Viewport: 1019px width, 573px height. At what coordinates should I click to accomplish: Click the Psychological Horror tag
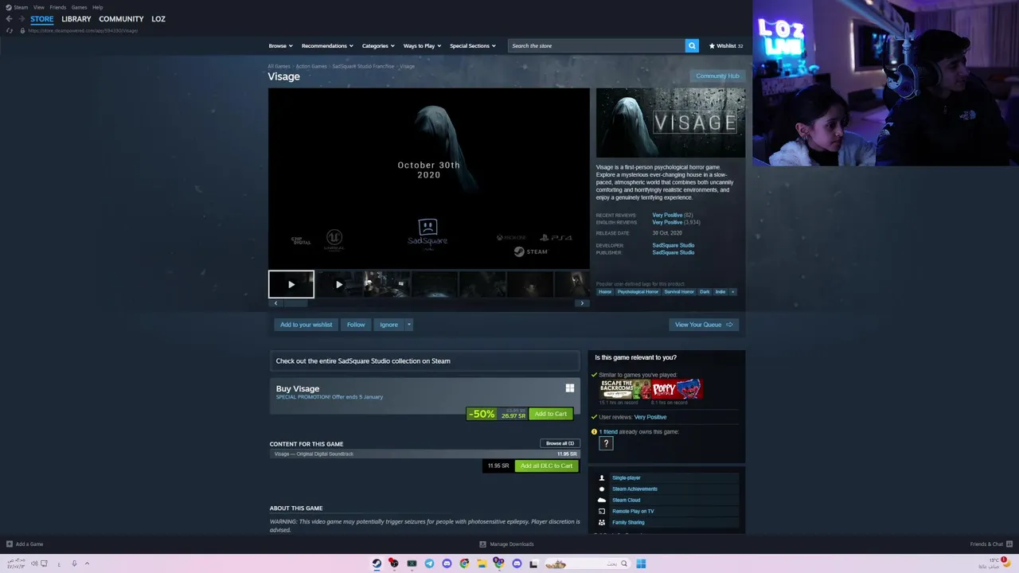pyautogui.click(x=638, y=291)
